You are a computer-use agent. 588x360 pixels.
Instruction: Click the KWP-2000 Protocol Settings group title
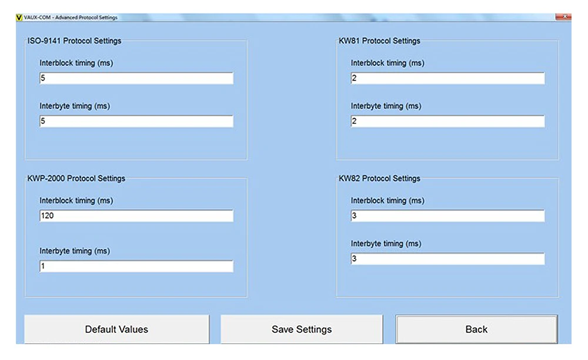pos(76,179)
